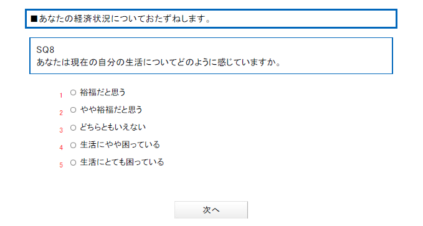Click the red number 2 marker

point(61,113)
